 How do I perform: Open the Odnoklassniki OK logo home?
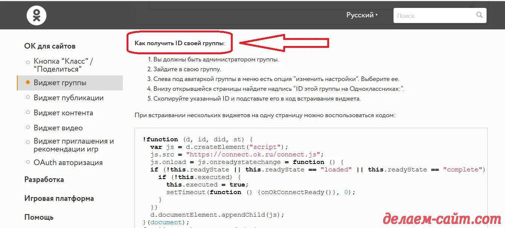pos(37,16)
